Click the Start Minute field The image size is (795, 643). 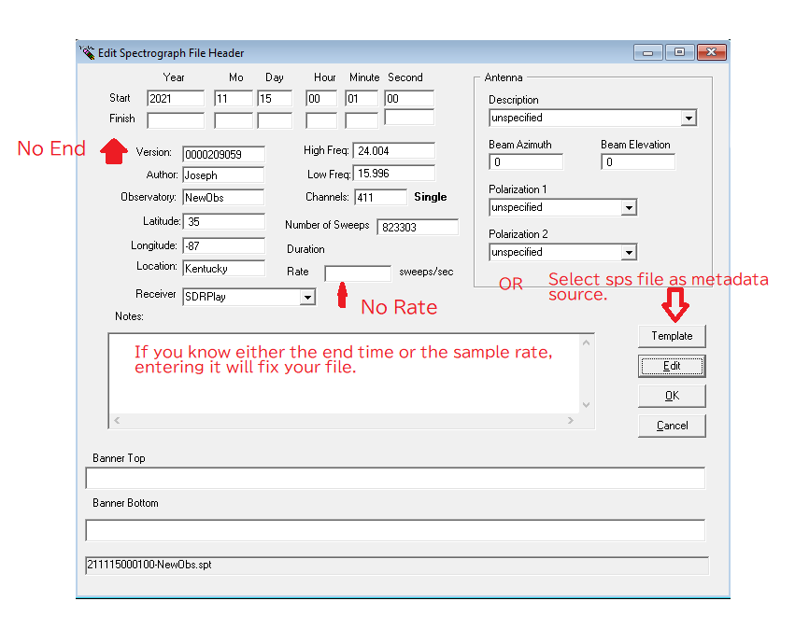pyautogui.click(x=361, y=98)
